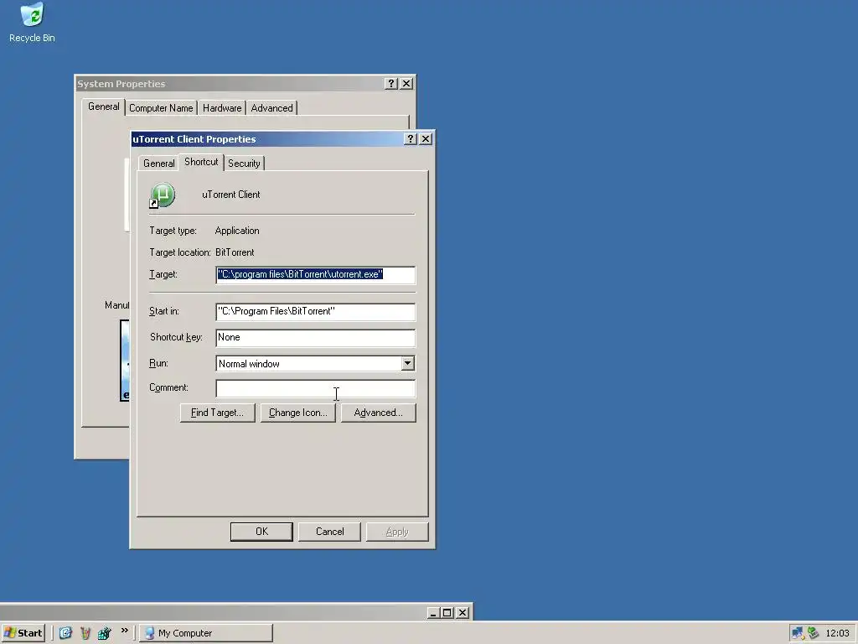Open the Recycle Bin desktop icon
Image resolution: width=858 pixels, height=644 pixels.
coord(32,23)
